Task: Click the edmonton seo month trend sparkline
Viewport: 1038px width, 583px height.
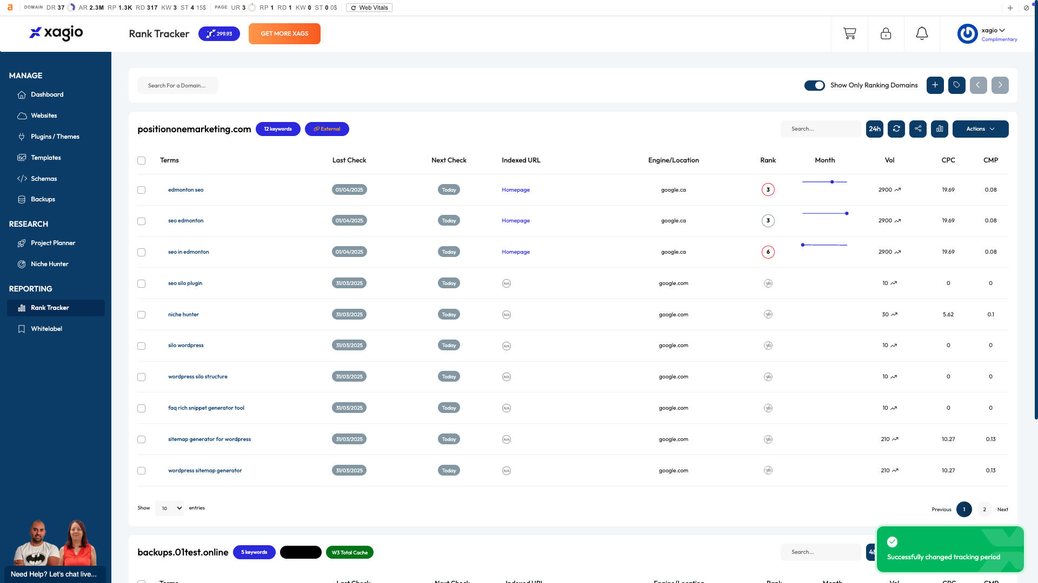Action: click(x=824, y=182)
